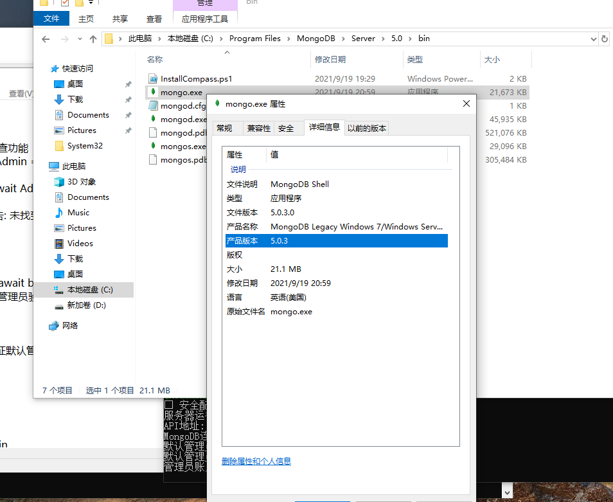The image size is (613, 502).
Task: Switch to the 查看 ribbon tab
Action: point(154,19)
